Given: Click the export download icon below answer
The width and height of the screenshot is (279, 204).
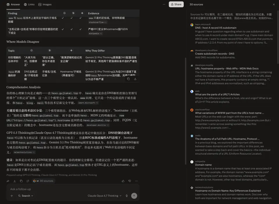Looking at the screenshot, I should pos(15,181).
